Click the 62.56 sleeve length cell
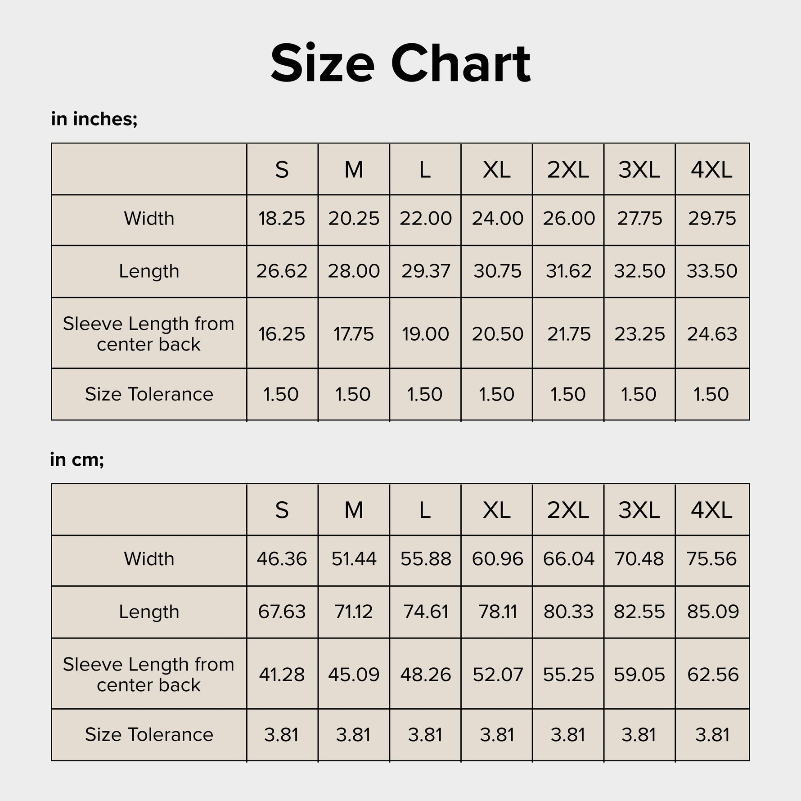 click(713, 675)
